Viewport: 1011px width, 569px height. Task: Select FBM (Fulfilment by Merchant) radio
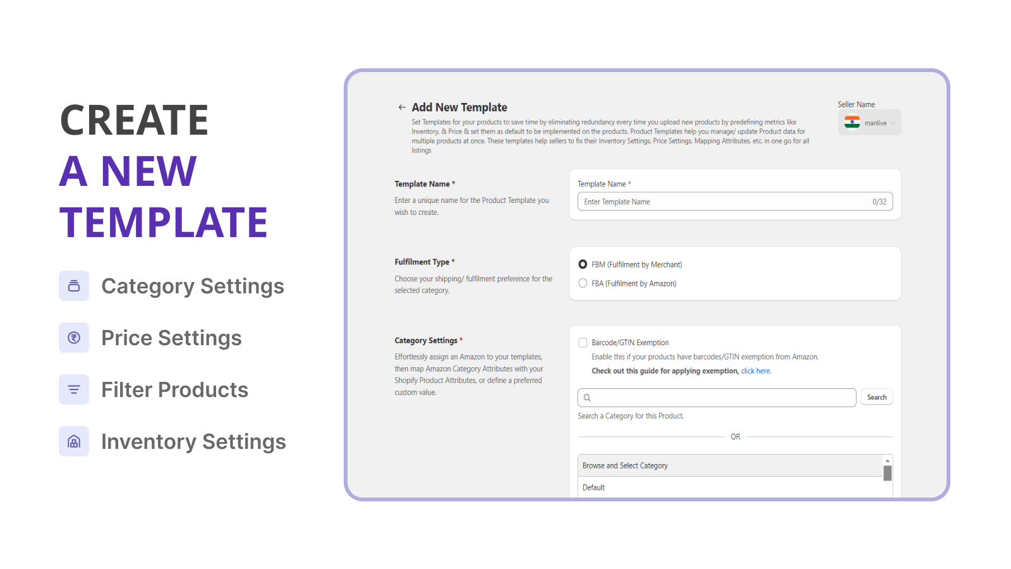[583, 264]
